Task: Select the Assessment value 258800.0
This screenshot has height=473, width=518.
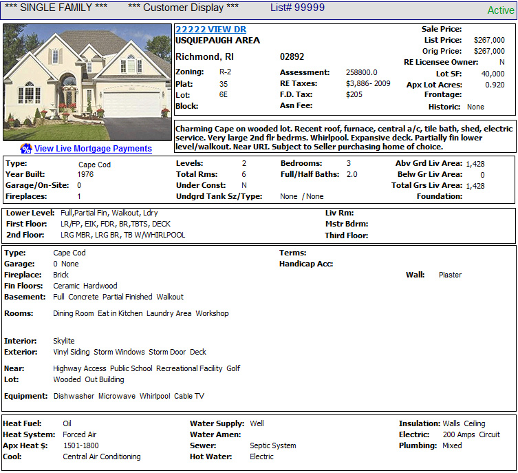Action: [x=361, y=72]
